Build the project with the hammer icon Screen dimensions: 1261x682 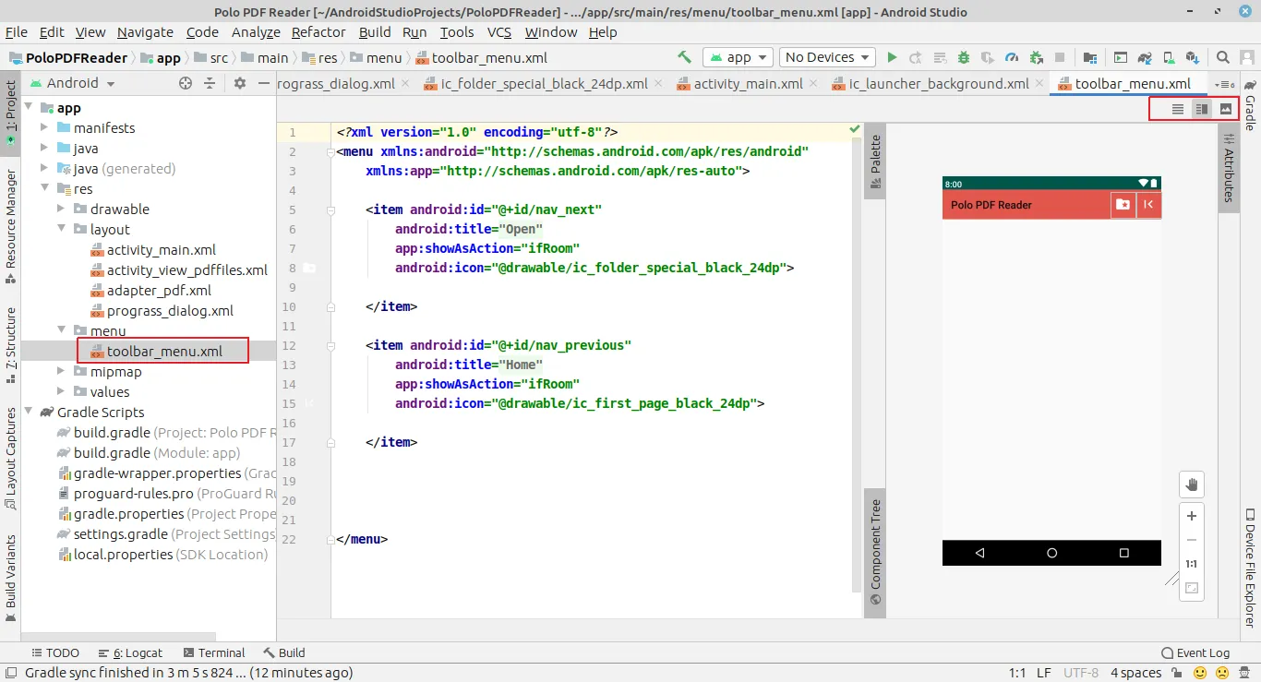[684, 57]
